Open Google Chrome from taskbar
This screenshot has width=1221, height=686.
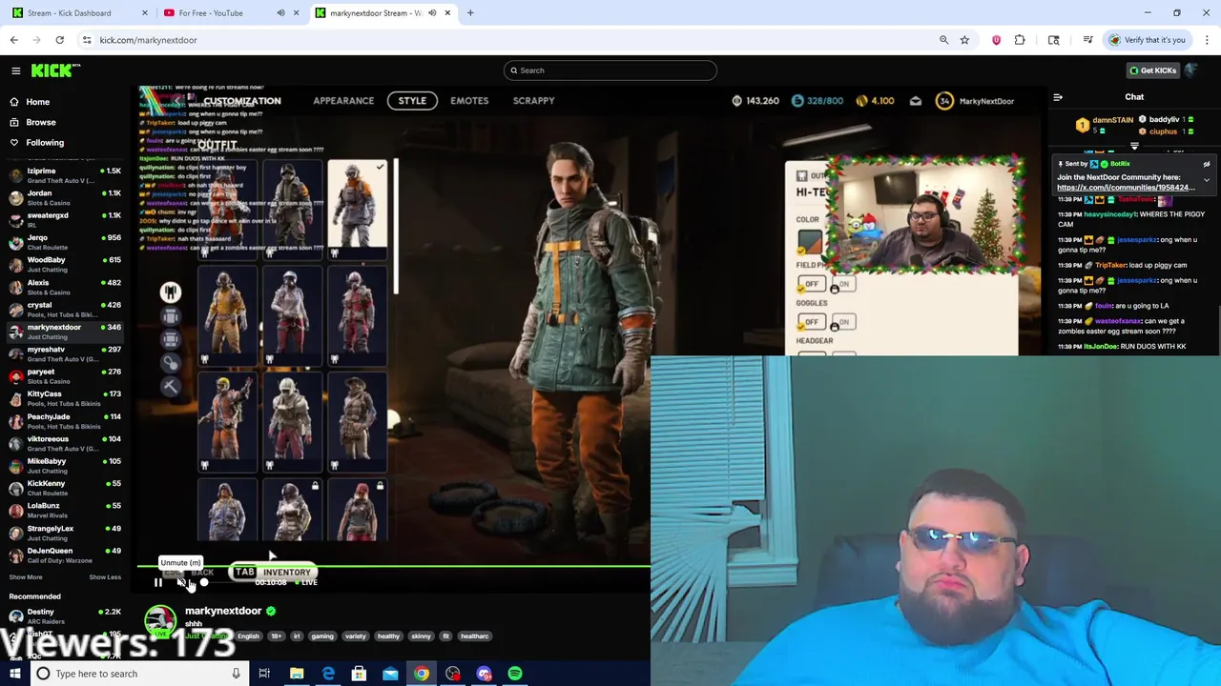coord(422,674)
